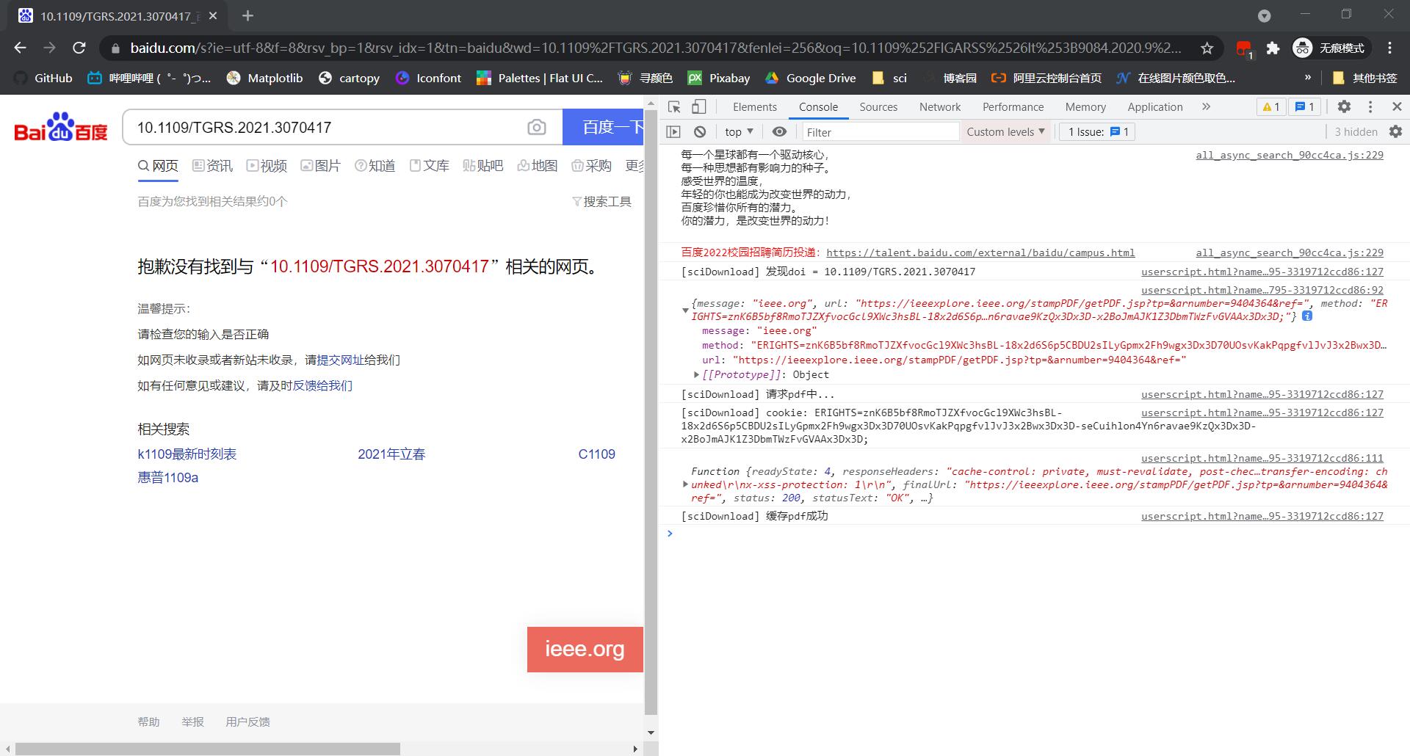Viewport: 1410px width, 756px height.
Task: Open the Google Drive bookmark
Action: point(811,78)
